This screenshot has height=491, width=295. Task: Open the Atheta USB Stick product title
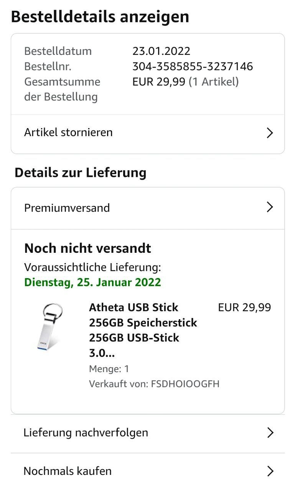[143, 330]
